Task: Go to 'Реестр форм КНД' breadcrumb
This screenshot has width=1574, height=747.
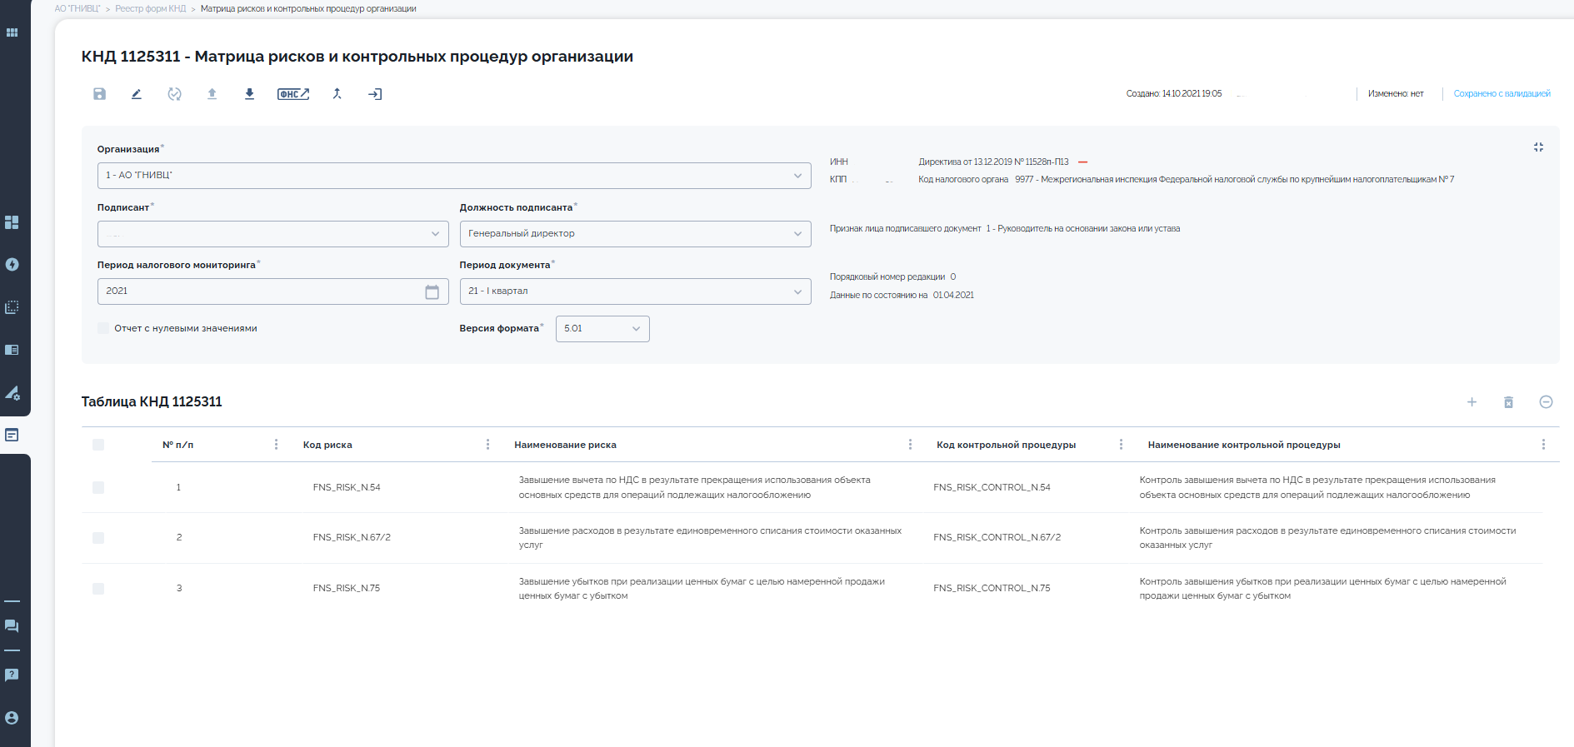Action: pos(151,9)
